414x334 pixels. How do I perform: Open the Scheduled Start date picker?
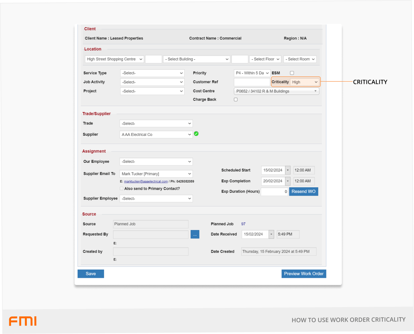[x=287, y=170]
